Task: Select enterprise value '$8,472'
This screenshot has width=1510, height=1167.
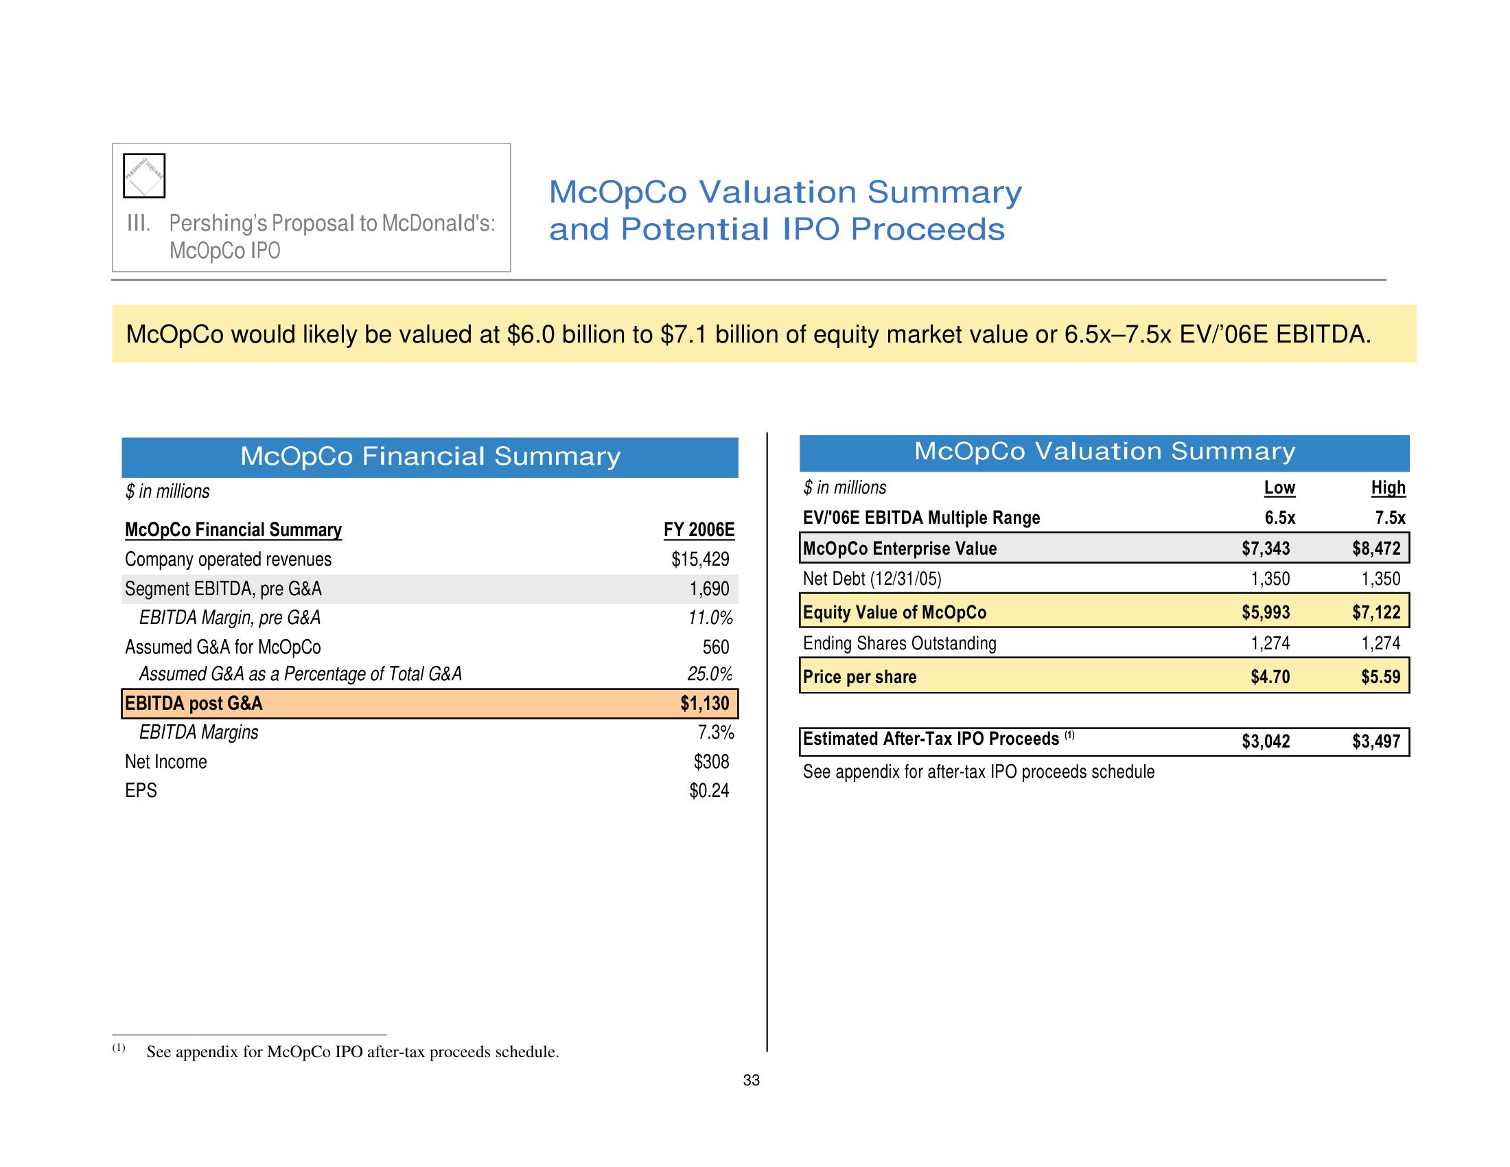Action: tap(1377, 548)
